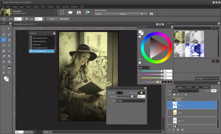The width and height of the screenshot is (221, 134).
Task: Switch to the Channels tab
Action: point(188,87)
